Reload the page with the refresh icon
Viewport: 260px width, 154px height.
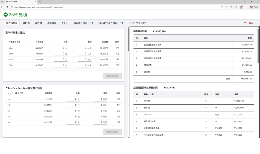(7, 7)
